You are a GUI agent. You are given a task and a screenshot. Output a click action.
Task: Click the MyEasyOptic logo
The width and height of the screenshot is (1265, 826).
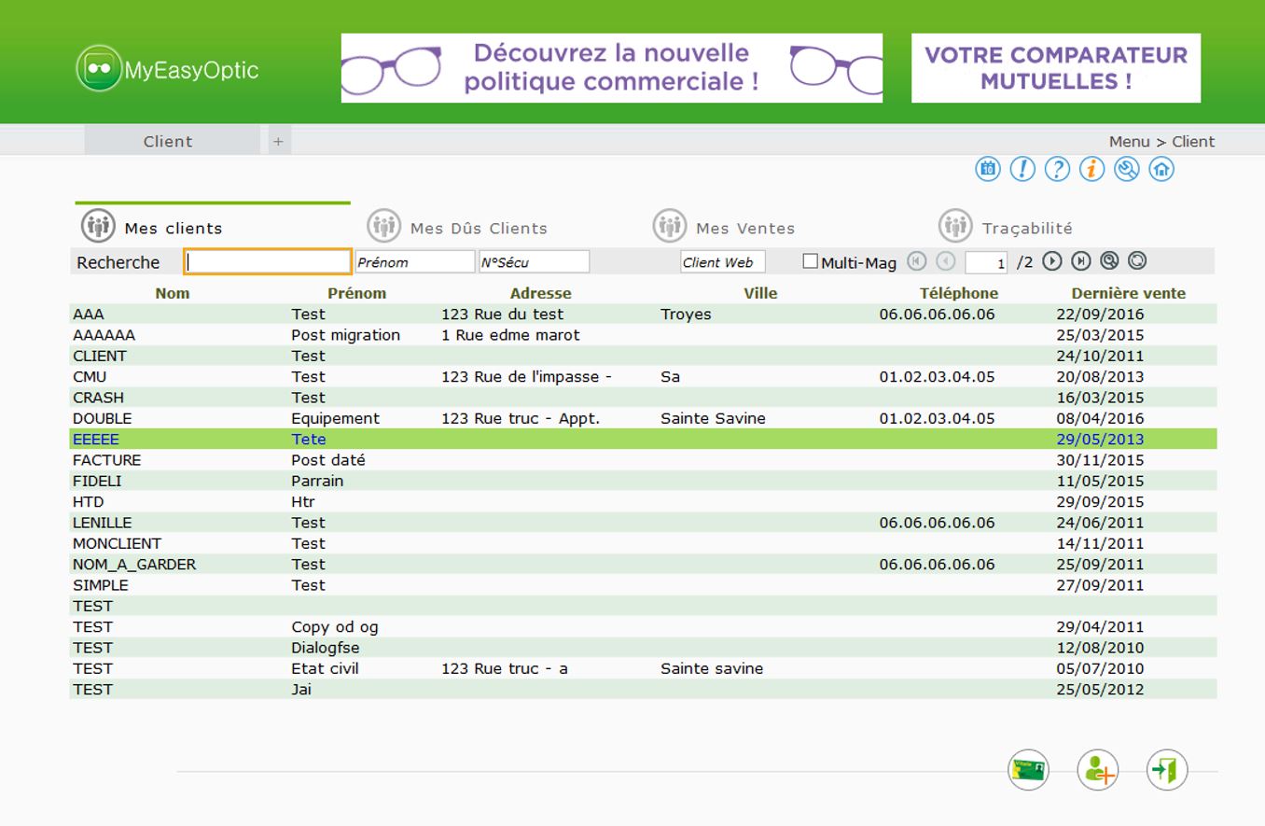pos(167,69)
